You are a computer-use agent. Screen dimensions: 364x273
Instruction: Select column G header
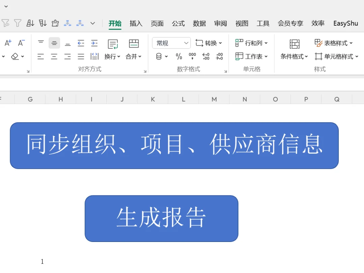pos(30,99)
